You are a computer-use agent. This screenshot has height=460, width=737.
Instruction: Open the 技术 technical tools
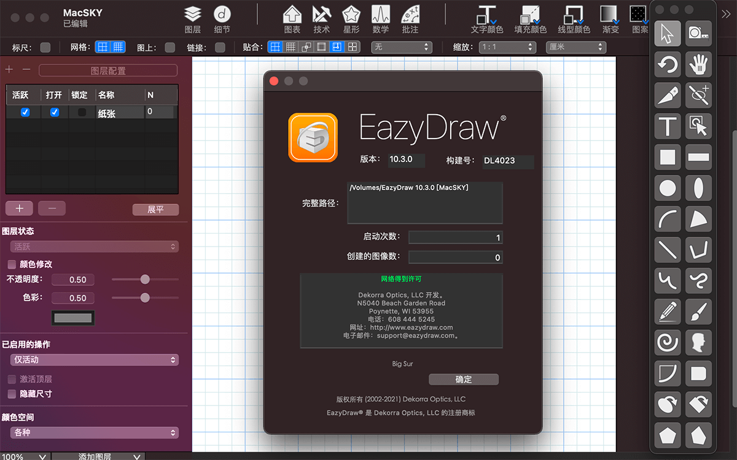click(321, 20)
